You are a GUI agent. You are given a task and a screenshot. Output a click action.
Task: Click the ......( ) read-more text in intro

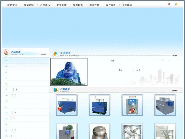137,70
